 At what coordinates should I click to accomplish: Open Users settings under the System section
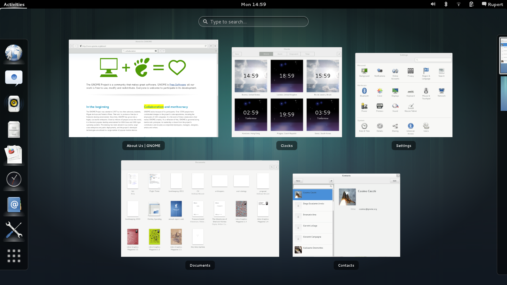click(426, 127)
